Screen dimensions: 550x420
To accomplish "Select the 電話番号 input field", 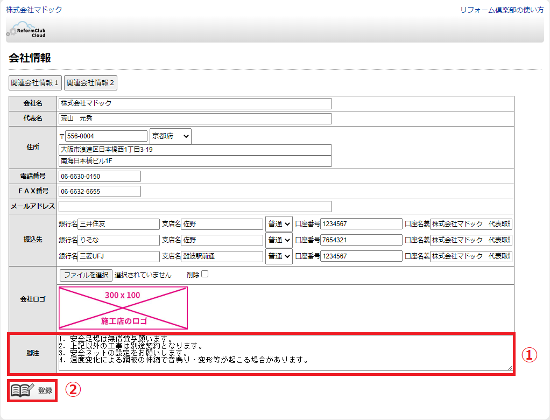I will [x=100, y=177].
